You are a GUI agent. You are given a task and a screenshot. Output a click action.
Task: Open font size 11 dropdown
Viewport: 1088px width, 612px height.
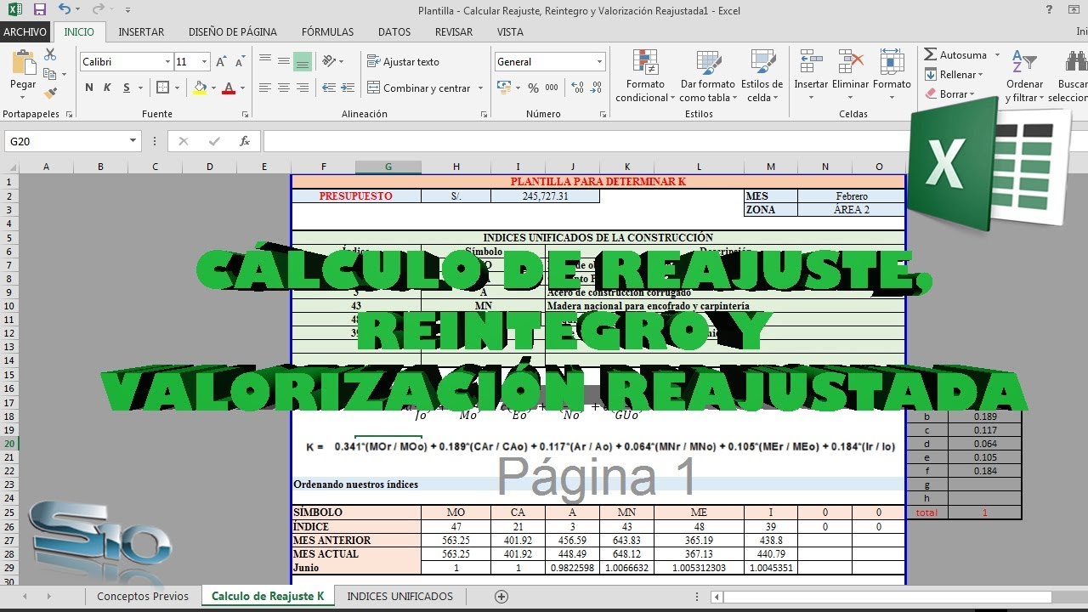204,62
